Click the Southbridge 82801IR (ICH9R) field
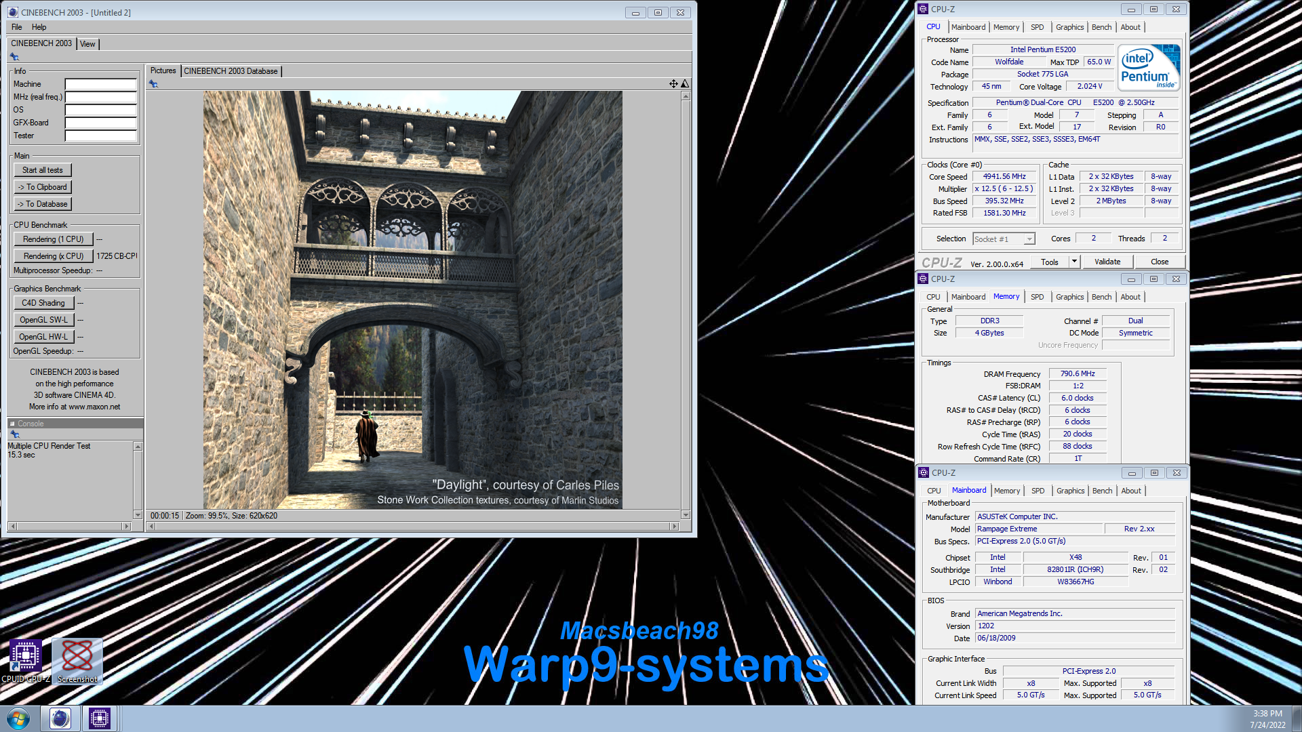 point(1075,570)
